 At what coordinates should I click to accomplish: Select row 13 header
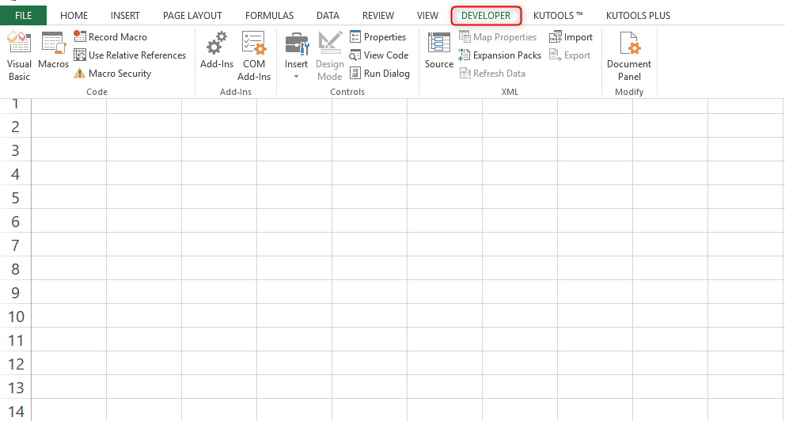pos(16,388)
